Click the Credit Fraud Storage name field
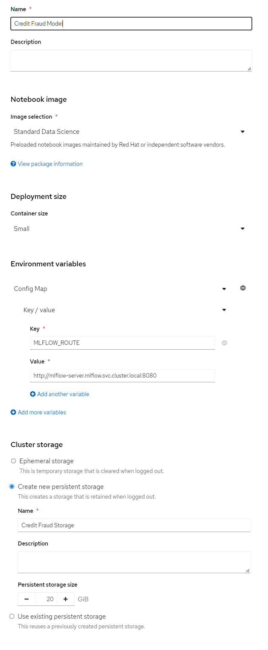 (x=134, y=525)
